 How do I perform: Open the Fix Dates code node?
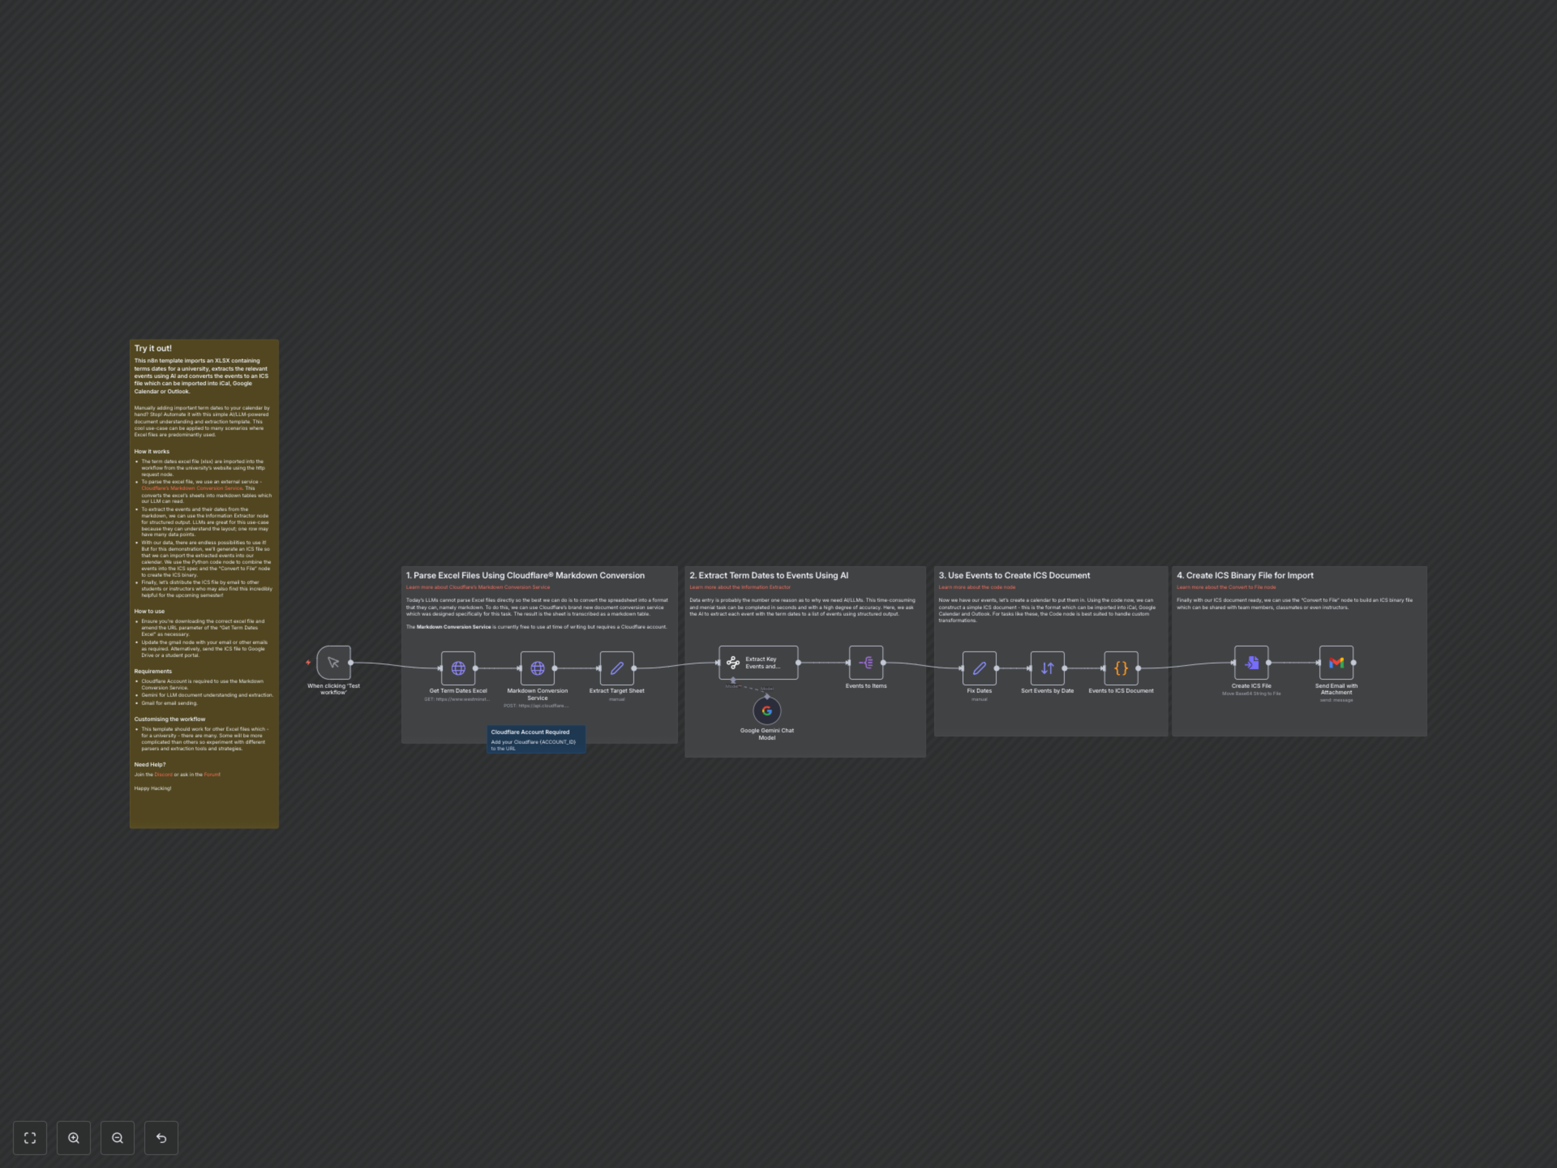[979, 669]
